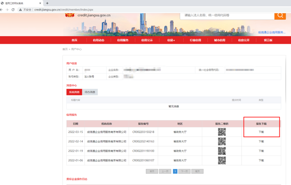Click the 报告下载 column header

pos(261,124)
